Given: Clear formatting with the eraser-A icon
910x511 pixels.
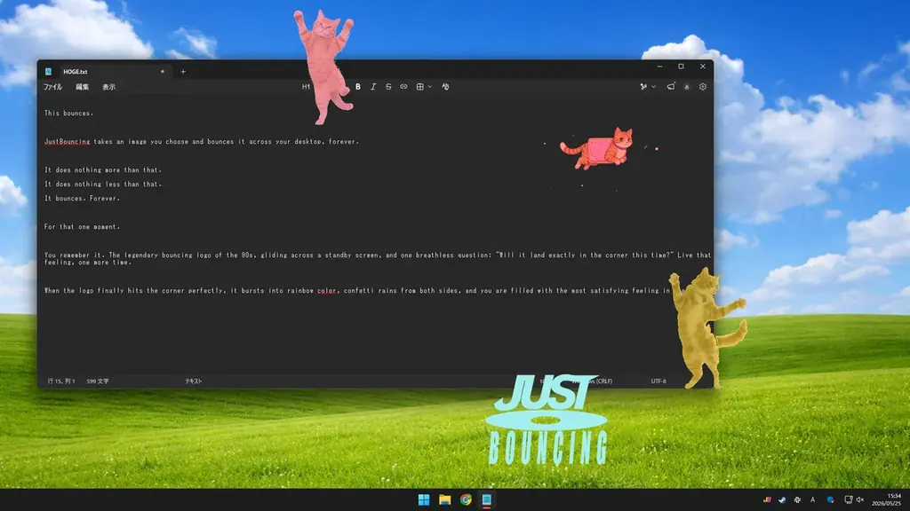Looking at the screenshot, I should (445, 87).
